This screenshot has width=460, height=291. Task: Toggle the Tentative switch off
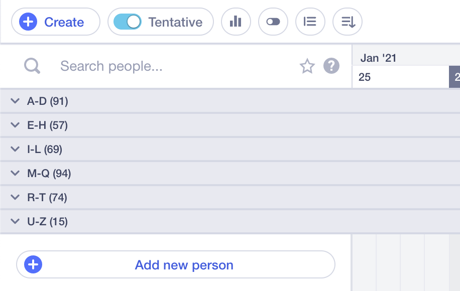coord(128,22)
